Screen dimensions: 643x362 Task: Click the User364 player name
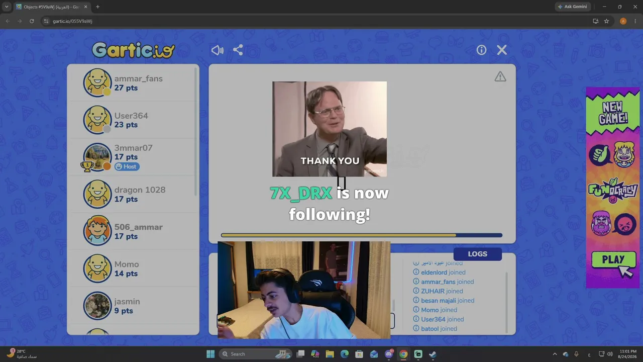coord(131,116)
